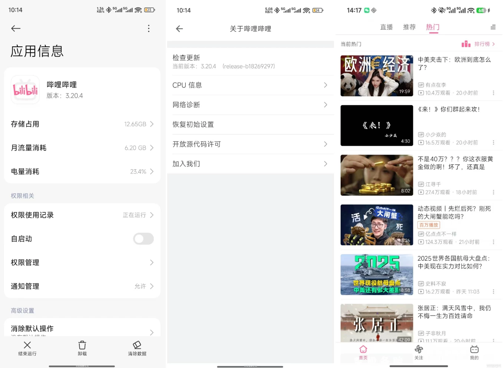Open gold bars video thumbnail
Viewport: 503px width, 368px height.
(377, 175)
